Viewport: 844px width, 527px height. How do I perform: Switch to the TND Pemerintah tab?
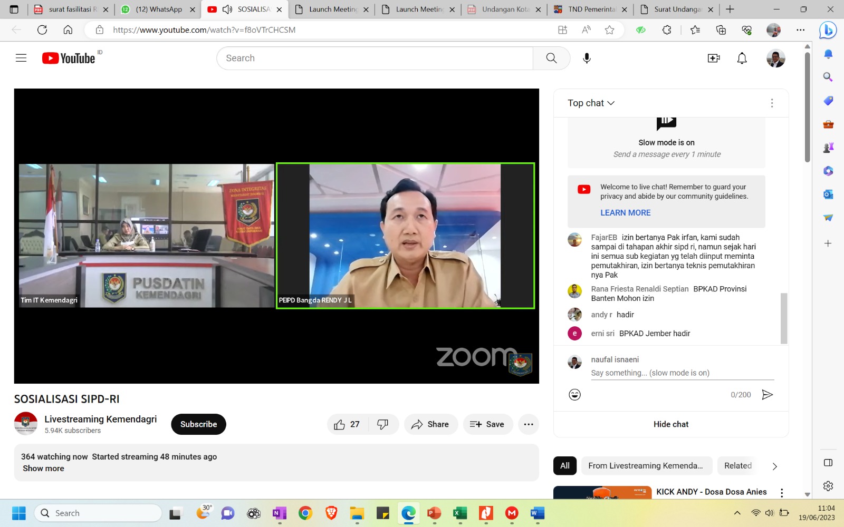[591, 9]
